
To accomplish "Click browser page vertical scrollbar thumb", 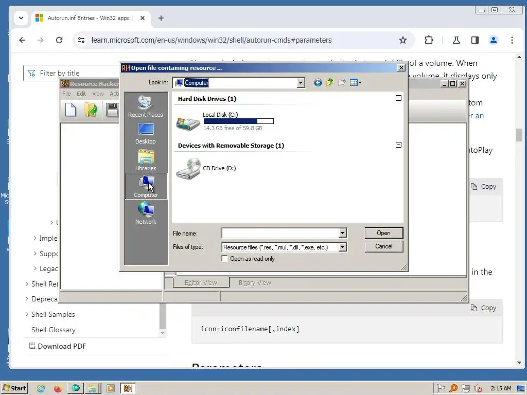I will click(x=519, y=135).
